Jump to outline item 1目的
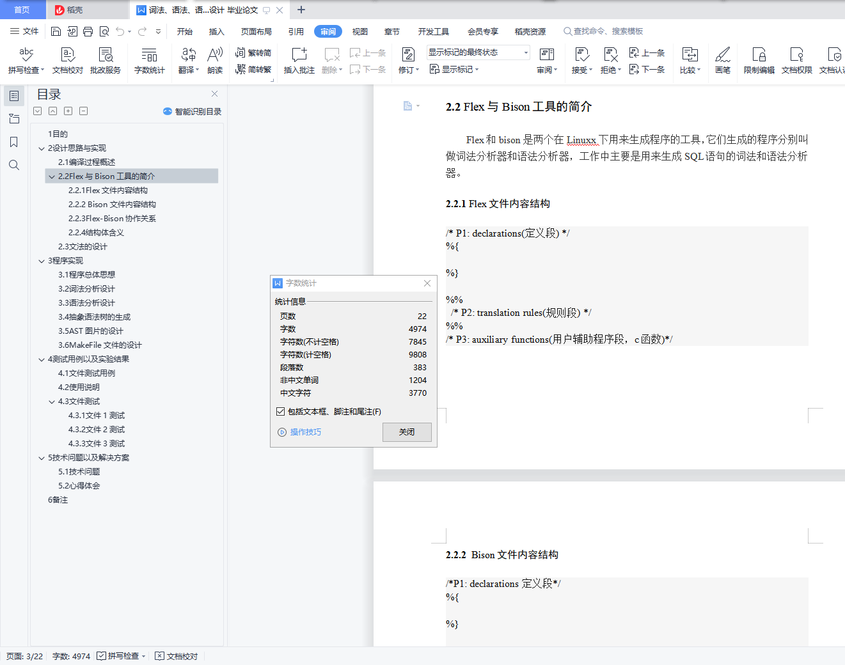Image resolution: width=845 pixels, height=665 pixels. coord(58,134)
